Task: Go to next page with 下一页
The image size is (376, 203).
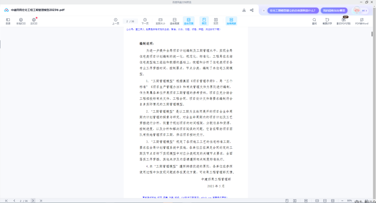Action: pos(145,21)
